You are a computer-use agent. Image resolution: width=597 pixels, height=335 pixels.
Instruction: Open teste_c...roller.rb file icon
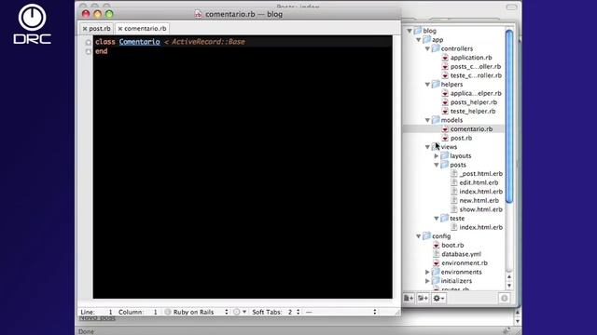coord(445,75)
